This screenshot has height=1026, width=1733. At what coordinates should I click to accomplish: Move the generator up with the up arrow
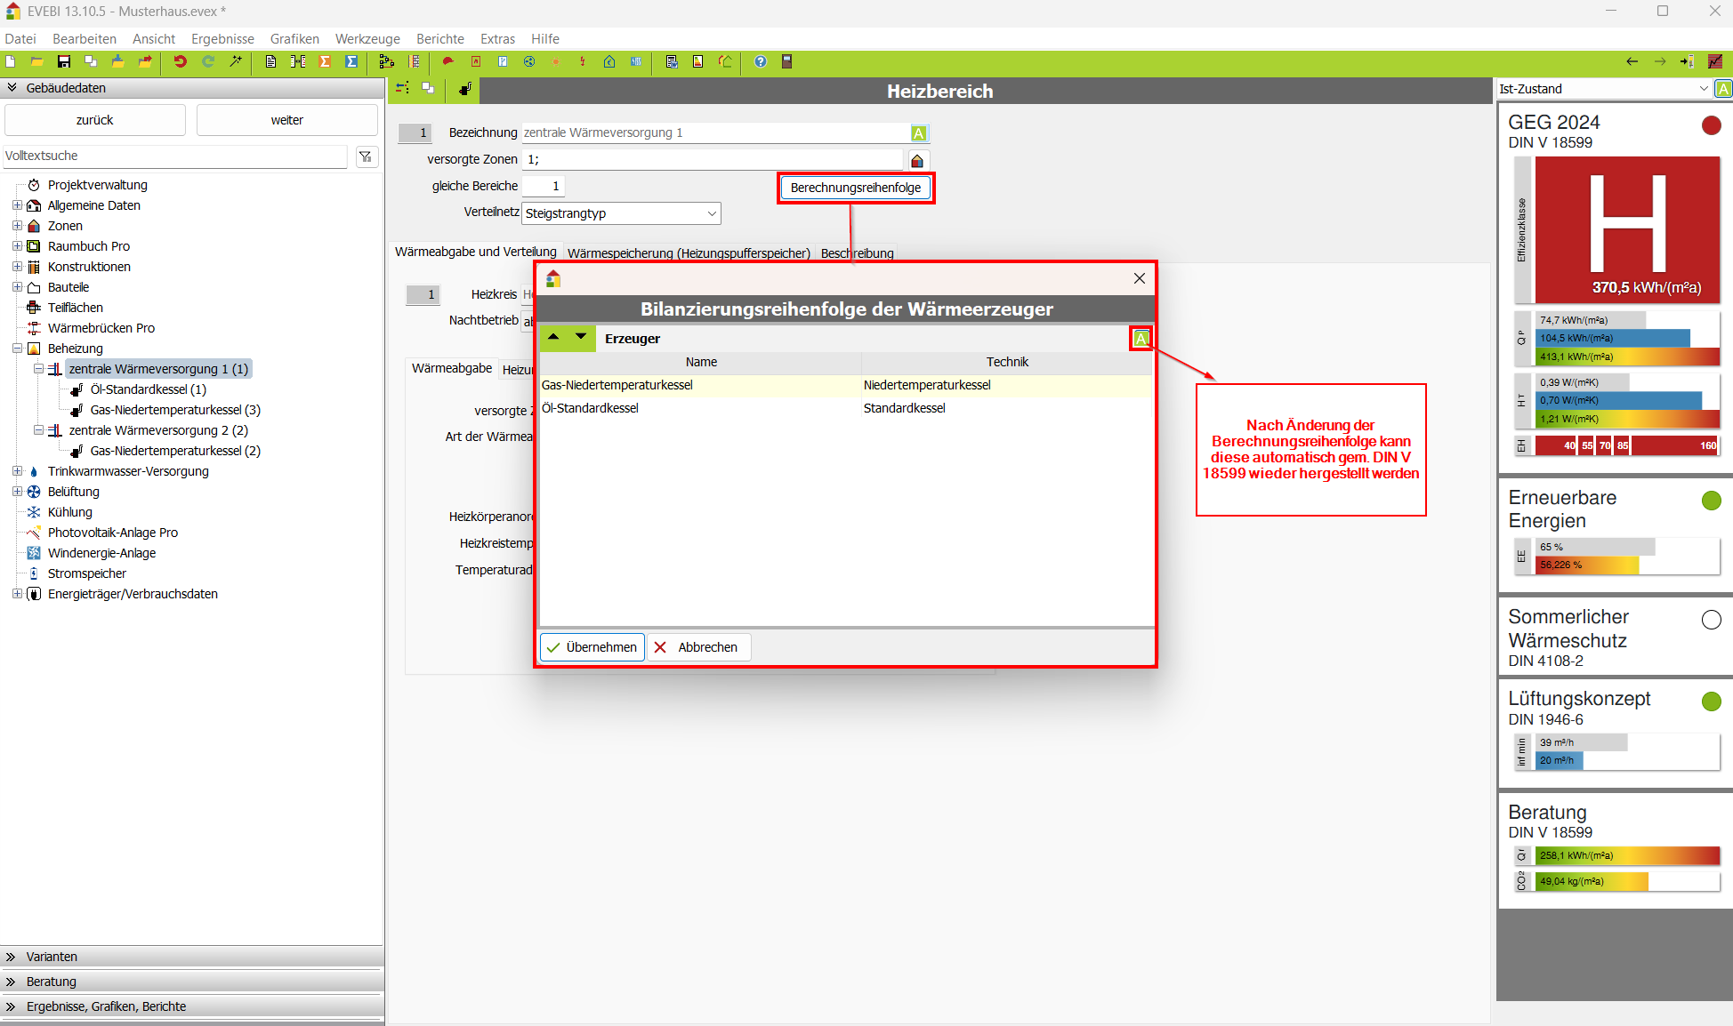click(553, 337)
